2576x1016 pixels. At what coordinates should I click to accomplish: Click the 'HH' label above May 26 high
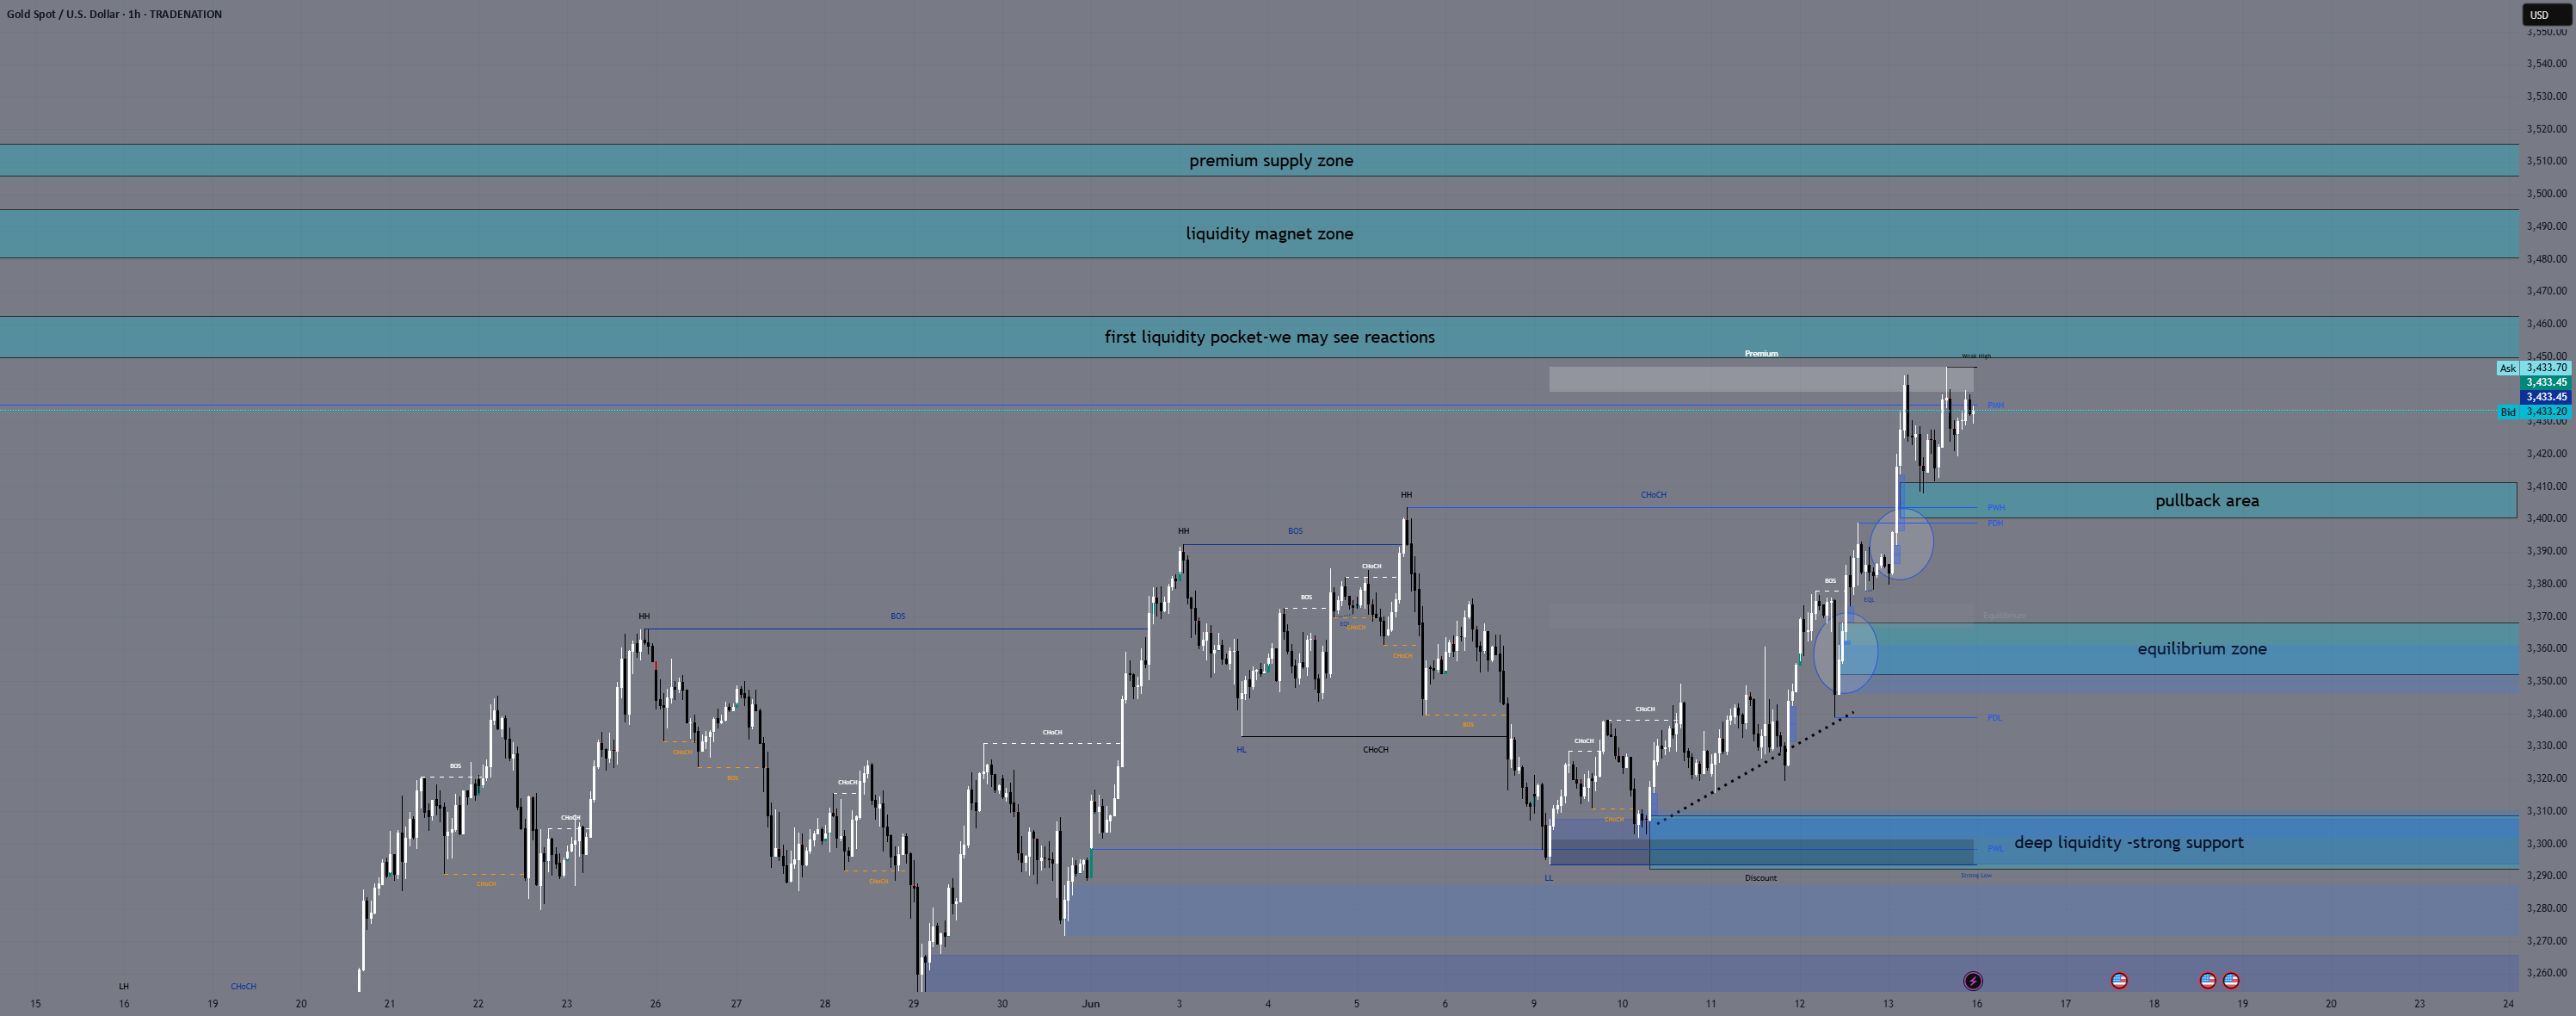click(644, 616)
